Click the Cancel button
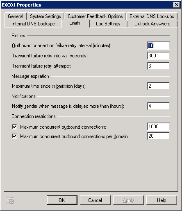The width and height of the screenshot is (182, 211). [95, 200]
